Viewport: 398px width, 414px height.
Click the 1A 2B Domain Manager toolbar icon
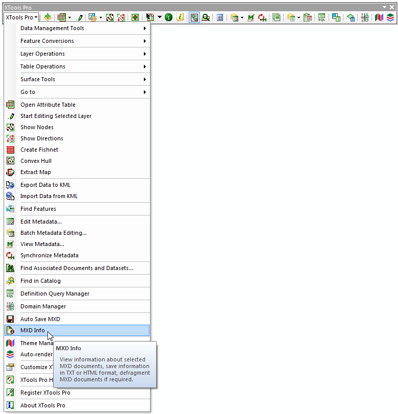click(x=365, y=17)
